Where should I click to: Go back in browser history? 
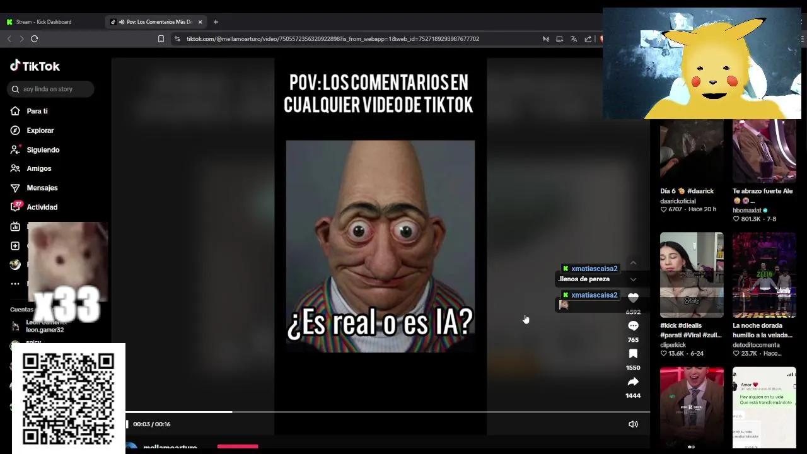click(x=9, y=39)
